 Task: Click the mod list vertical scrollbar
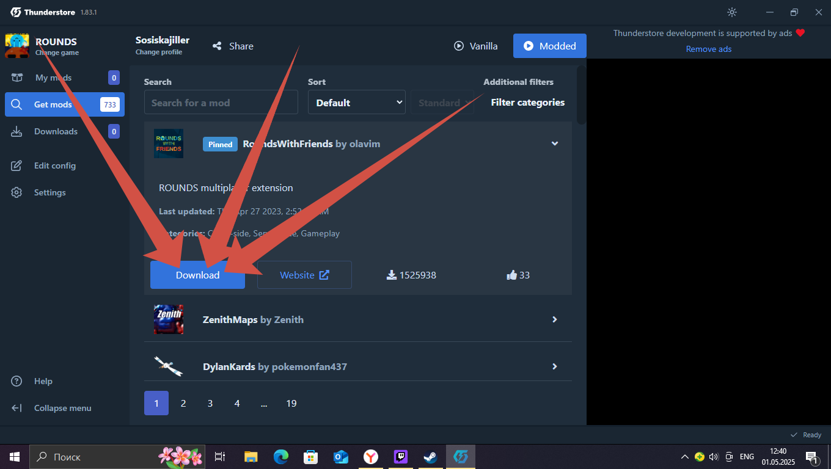tap(581, 95)
